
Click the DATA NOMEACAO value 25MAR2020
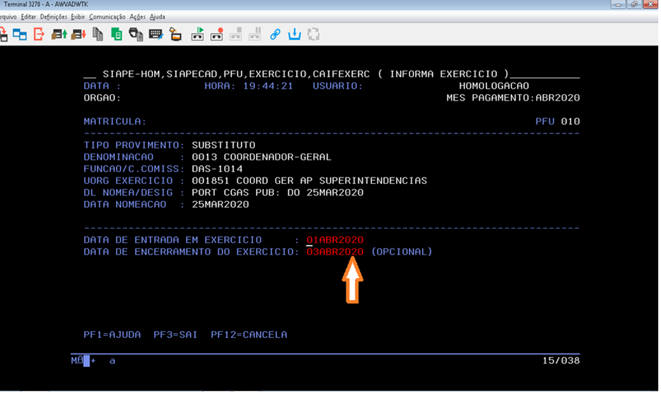(220, 204)
